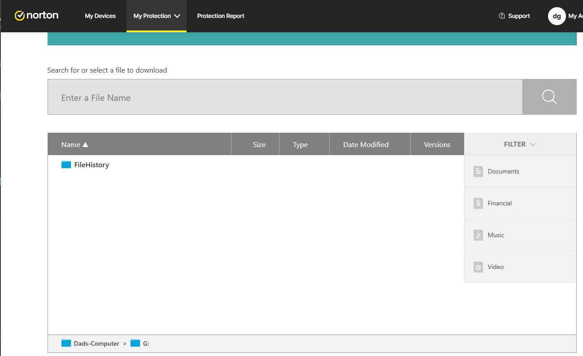583x356 pixels.
Task: Open the FileHistory folder name
Action: [91, 165]
